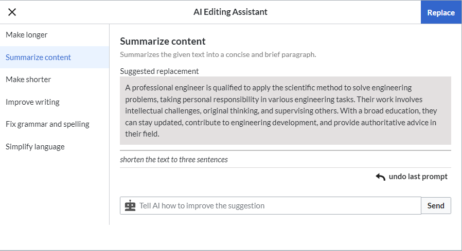Click the sentence about professional engineer qualifications
The image size is (462, 251).
point(269,93)
